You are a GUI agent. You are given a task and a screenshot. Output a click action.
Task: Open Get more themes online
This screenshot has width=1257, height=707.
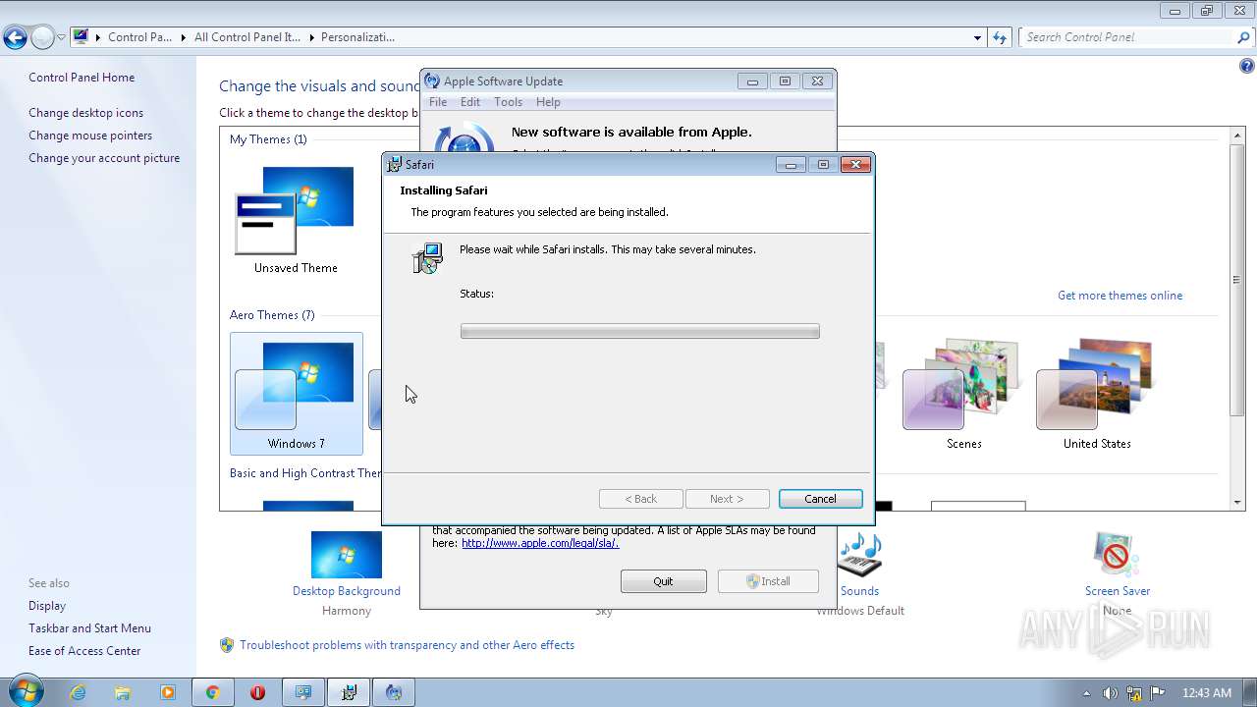tap(1120, 296)
